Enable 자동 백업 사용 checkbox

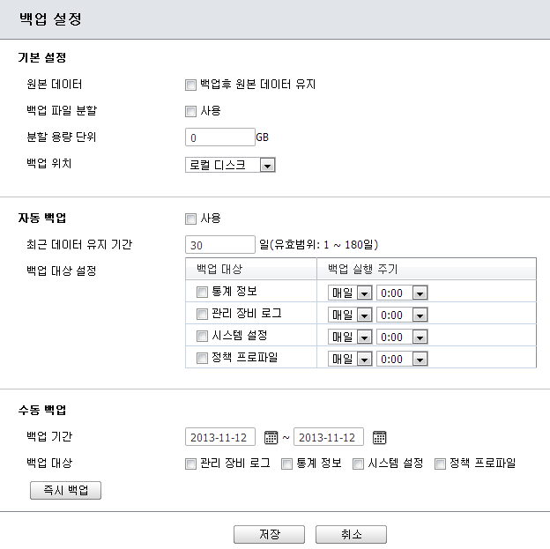190,219
